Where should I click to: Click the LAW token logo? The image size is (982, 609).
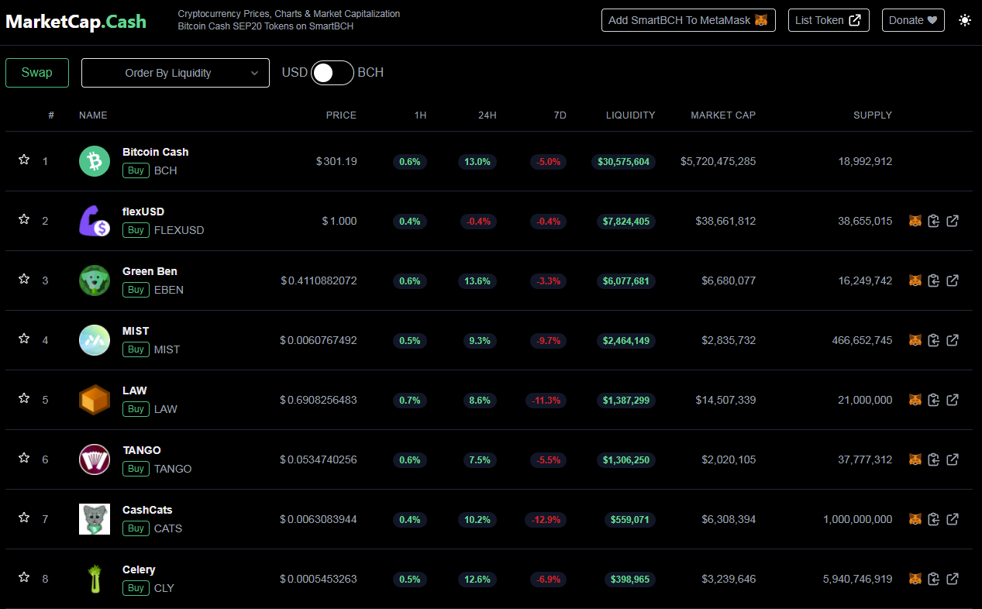coord(95,400)
